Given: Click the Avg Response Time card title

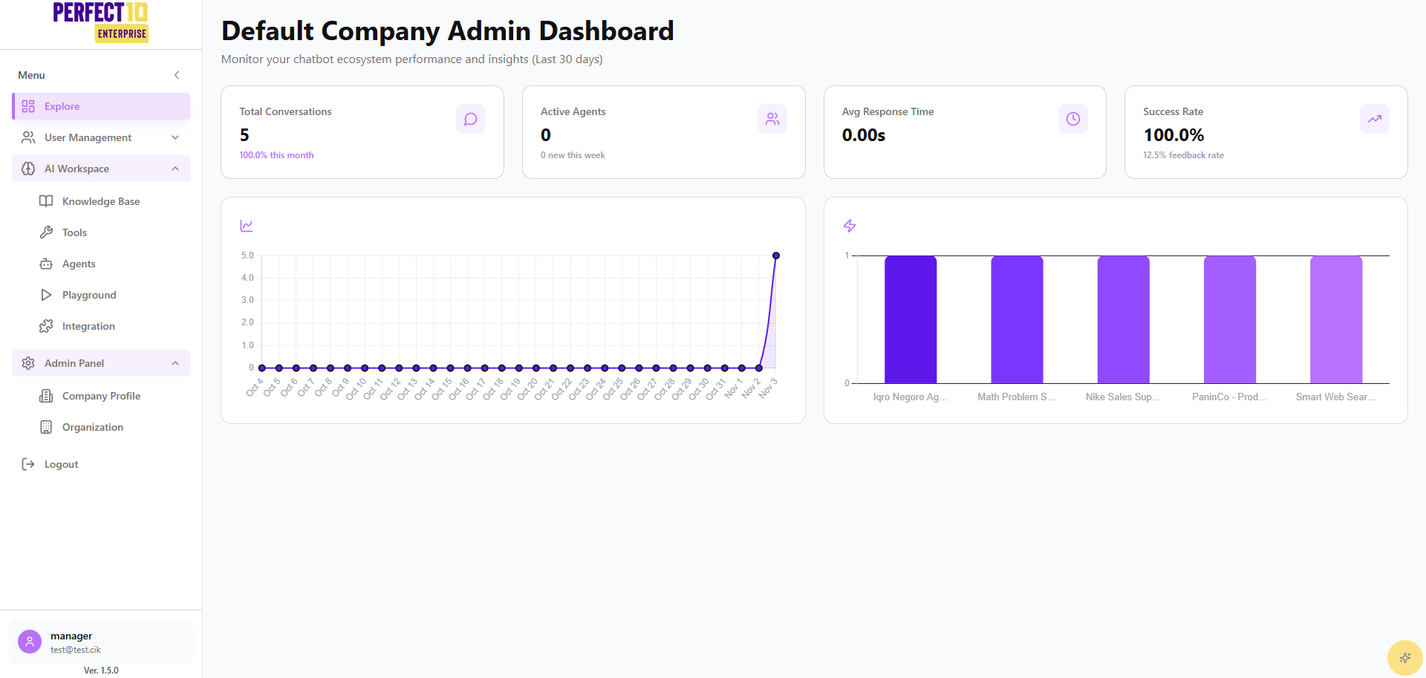Looking at the screenshot, I should pos(888,111).
